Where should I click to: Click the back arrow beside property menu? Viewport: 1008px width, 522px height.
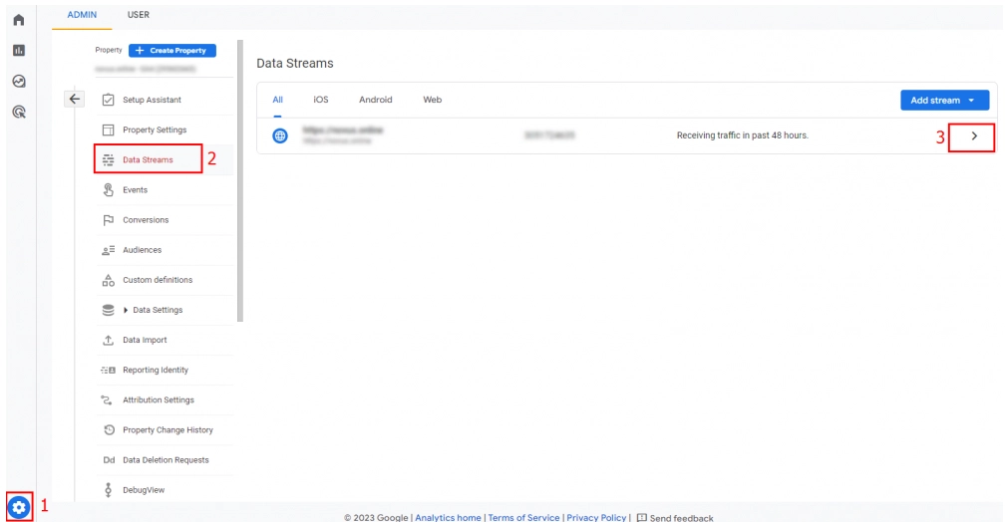click(75, 99)
